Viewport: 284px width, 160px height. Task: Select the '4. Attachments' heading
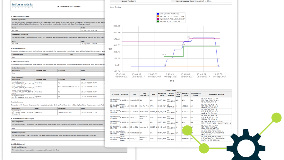pos(17,102)
